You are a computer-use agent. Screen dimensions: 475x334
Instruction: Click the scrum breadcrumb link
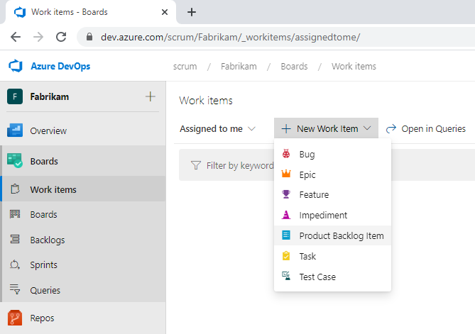pos(185,66)
